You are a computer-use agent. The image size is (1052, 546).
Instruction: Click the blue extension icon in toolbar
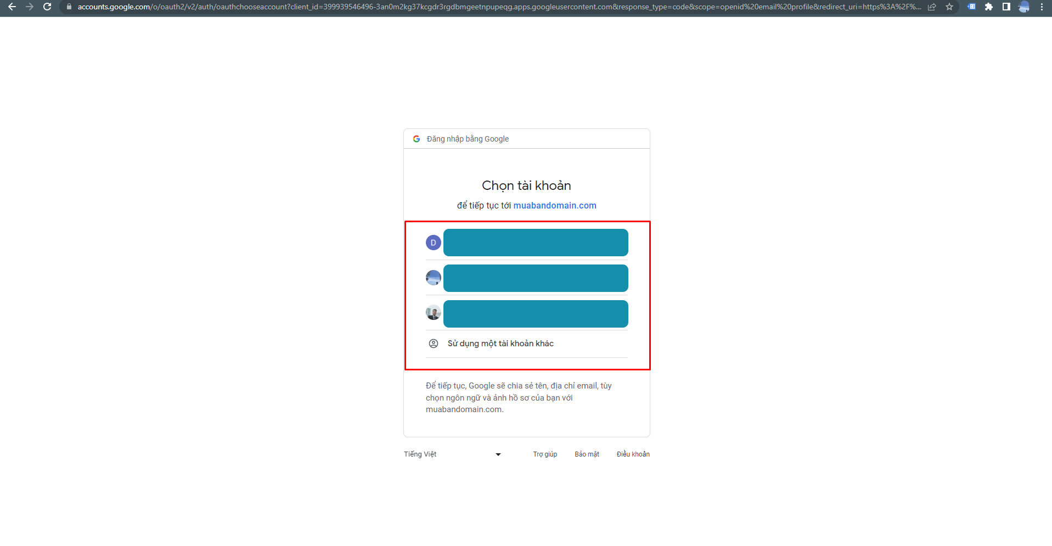tap(971, 7)
